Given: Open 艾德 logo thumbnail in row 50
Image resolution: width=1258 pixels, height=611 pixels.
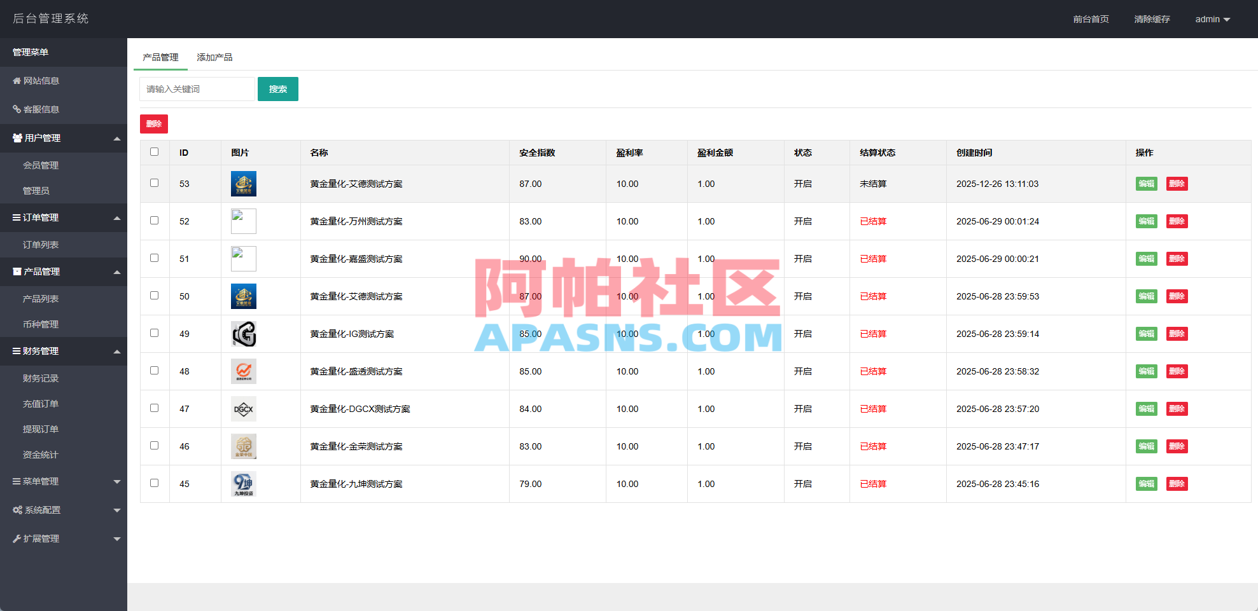Looking at the screenshot, I should click(x=244, y=296).
